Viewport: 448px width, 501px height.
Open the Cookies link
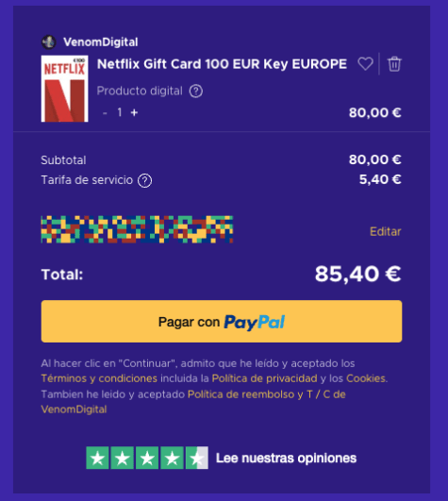(366, 378)
